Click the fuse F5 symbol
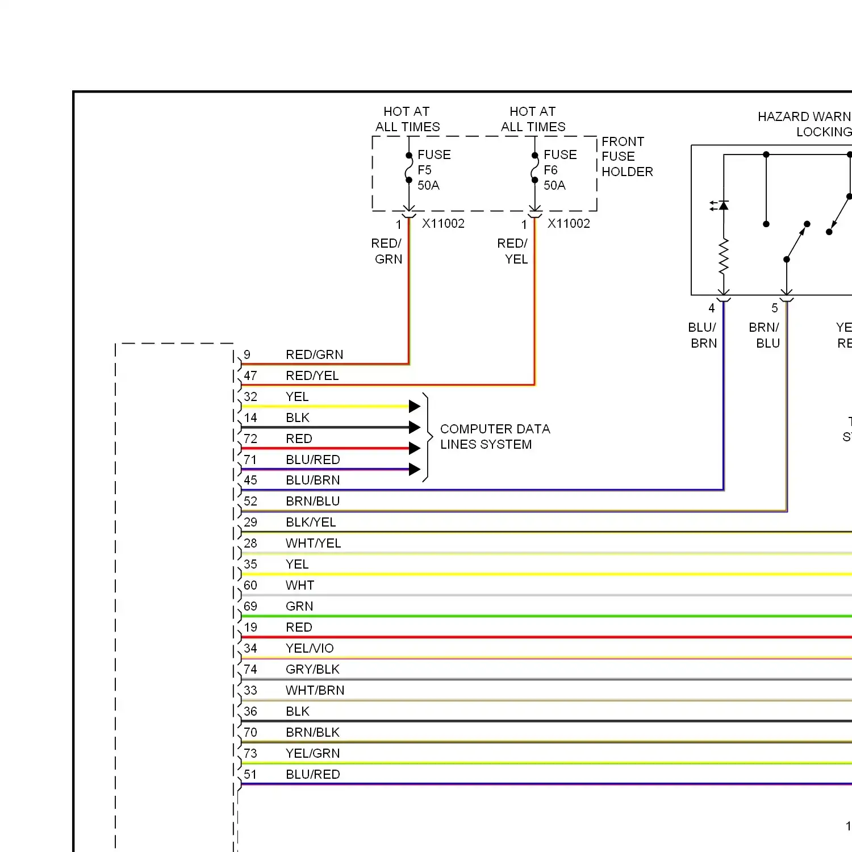 tap(408, 168)
